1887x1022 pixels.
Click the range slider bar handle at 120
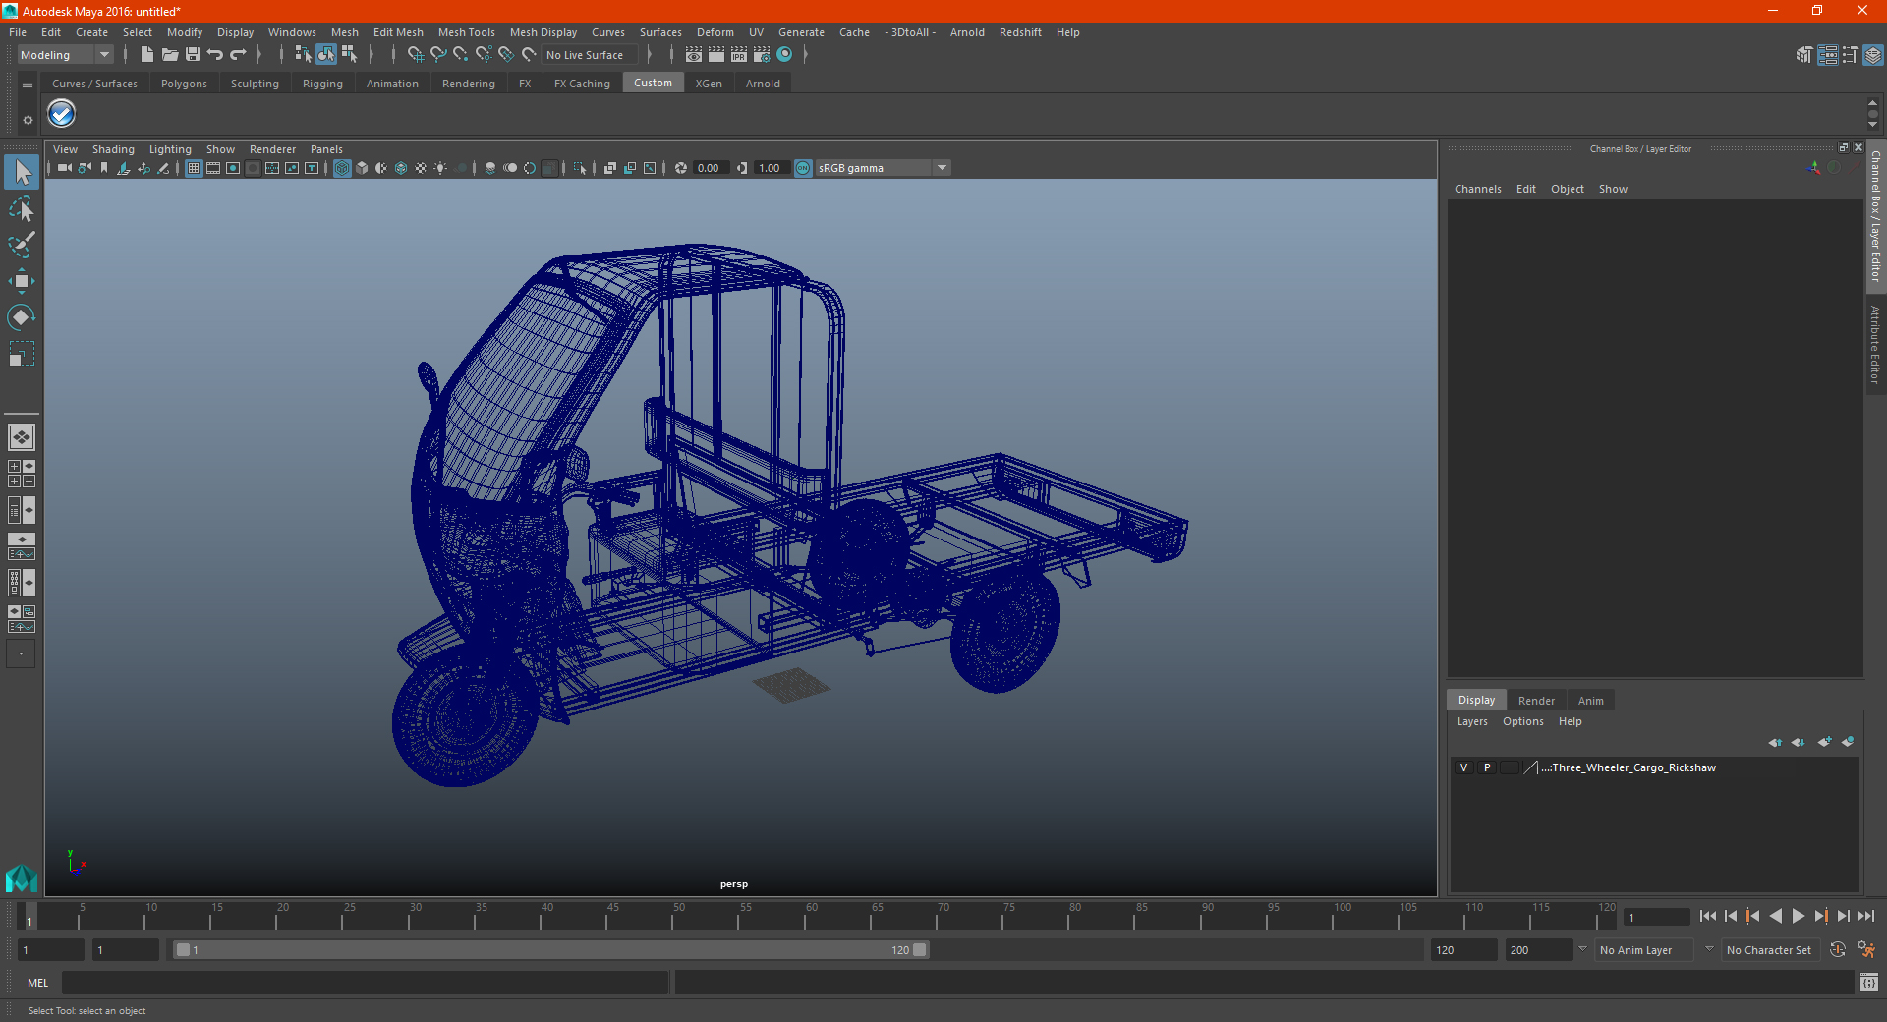coord(919,950)
